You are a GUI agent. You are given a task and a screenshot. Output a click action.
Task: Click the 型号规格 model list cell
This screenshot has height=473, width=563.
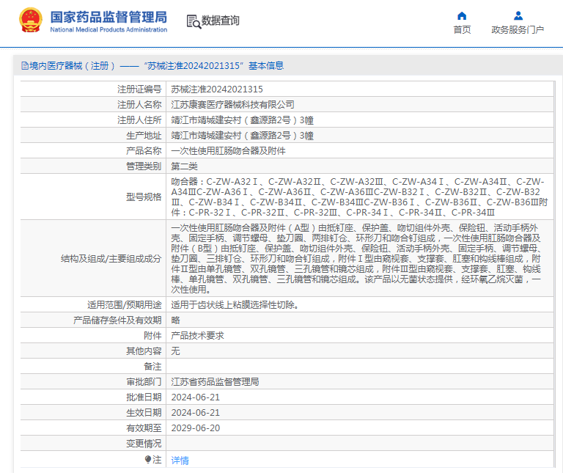[359, 197]
